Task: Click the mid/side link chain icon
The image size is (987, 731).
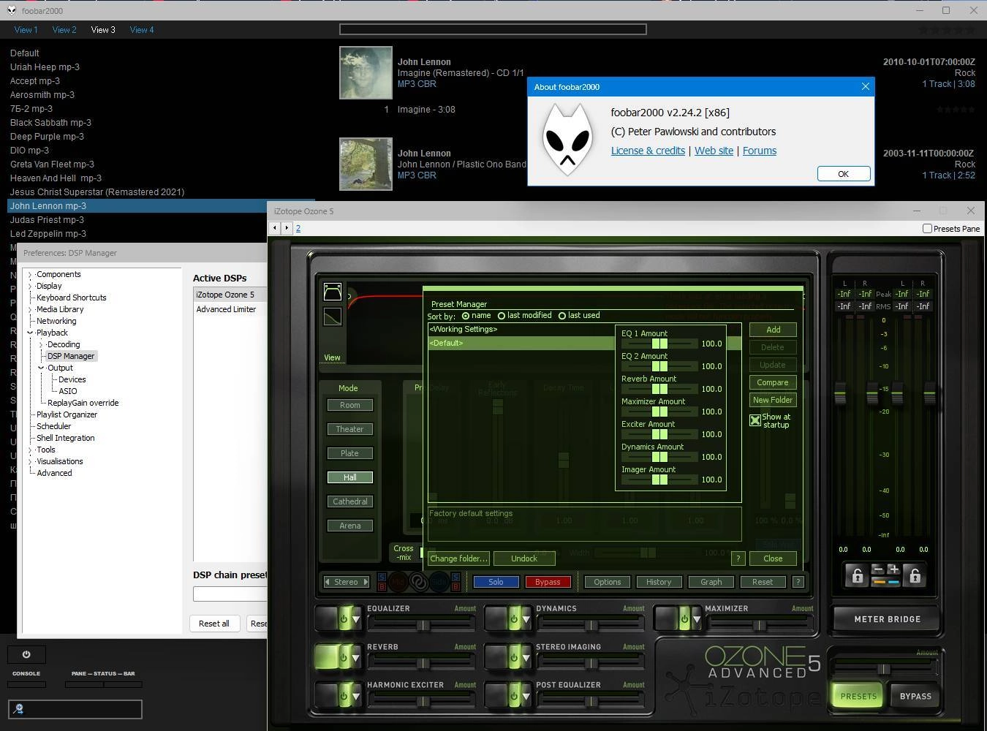Action: pos(419,582)
